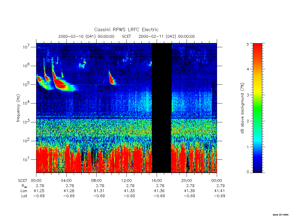
Task: Click the "SCET" label between the header timestamps
Action: pos(126,36)
